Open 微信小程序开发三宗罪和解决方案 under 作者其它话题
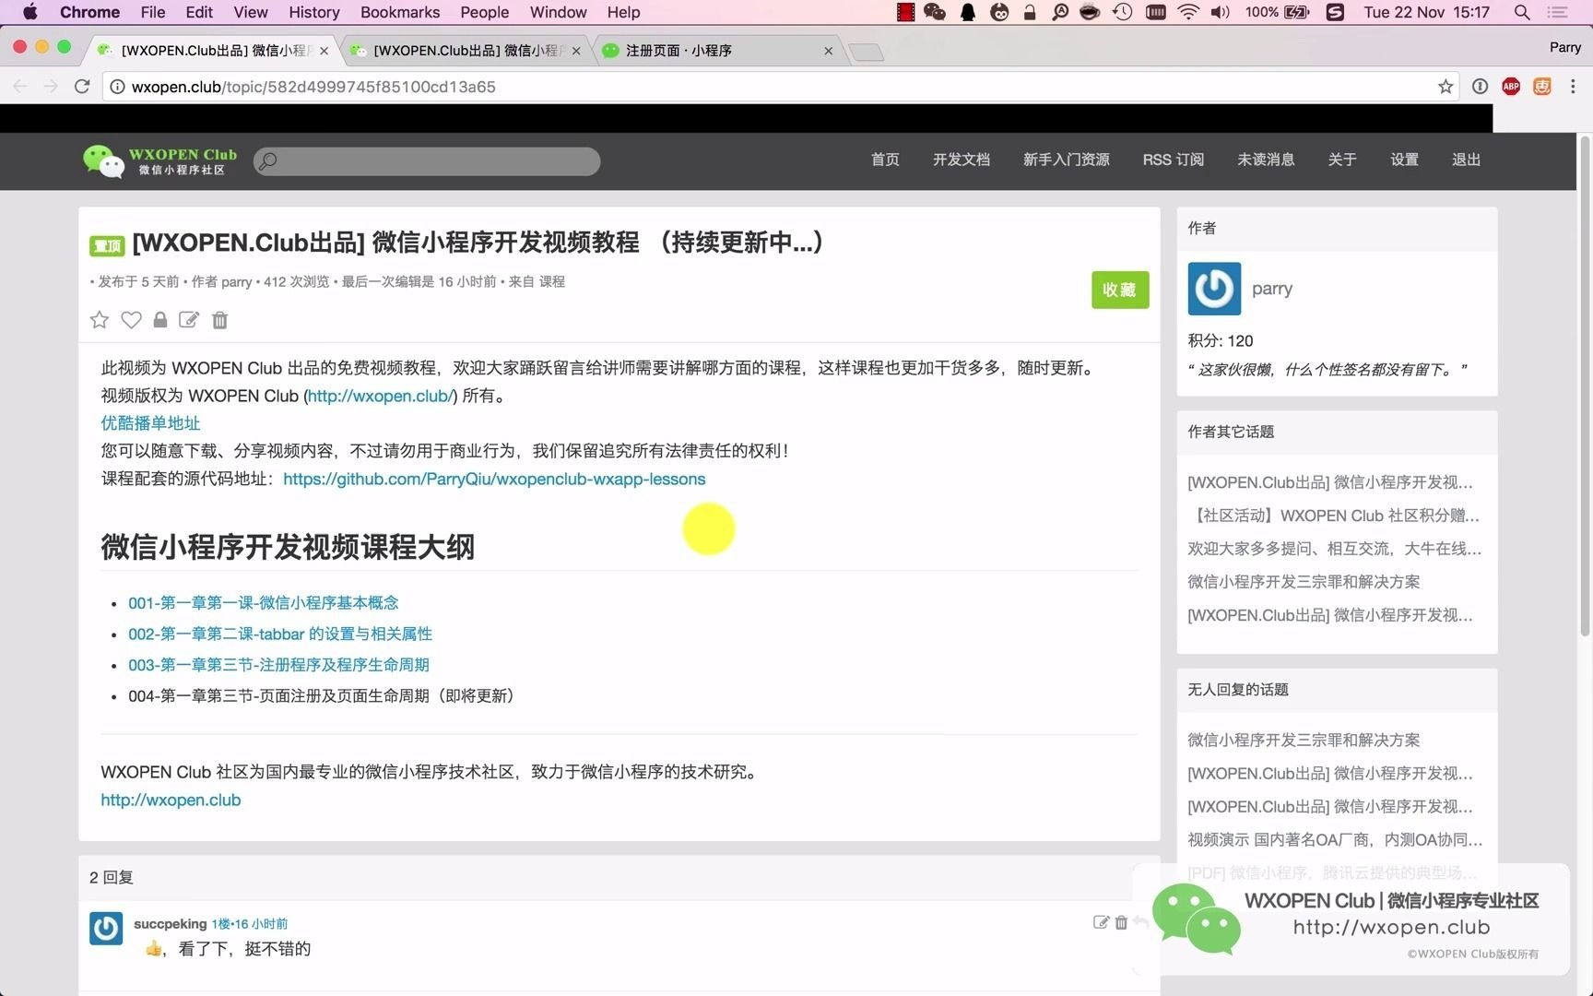The height and width of the screenshot is (996, 1593). point(1304,582)
